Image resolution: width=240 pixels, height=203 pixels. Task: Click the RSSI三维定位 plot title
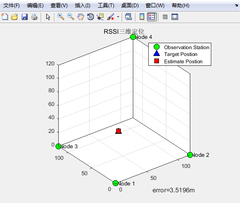click(x=124, y=32)
